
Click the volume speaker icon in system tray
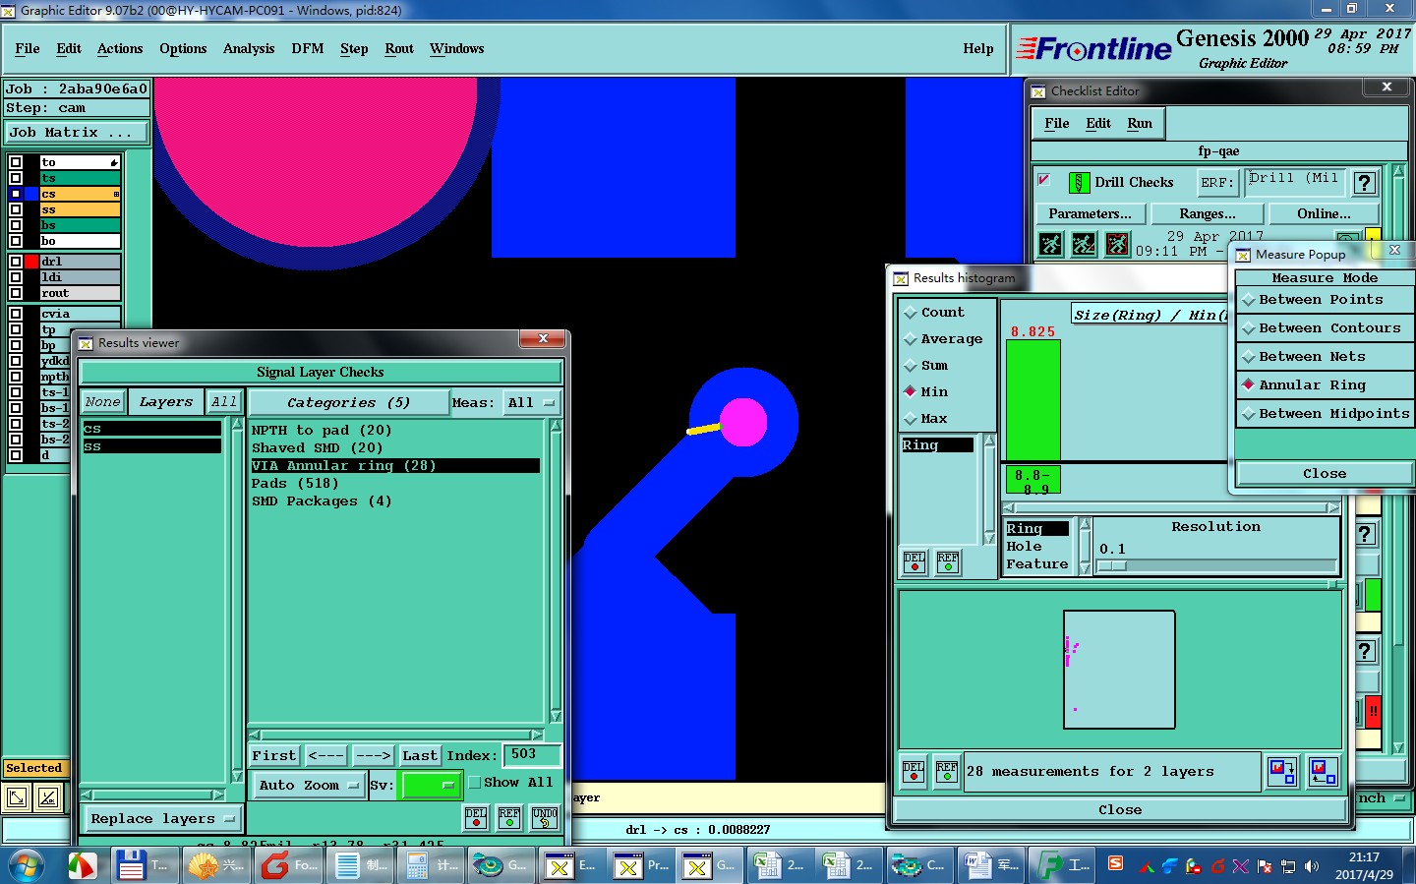click(1311, 866)
